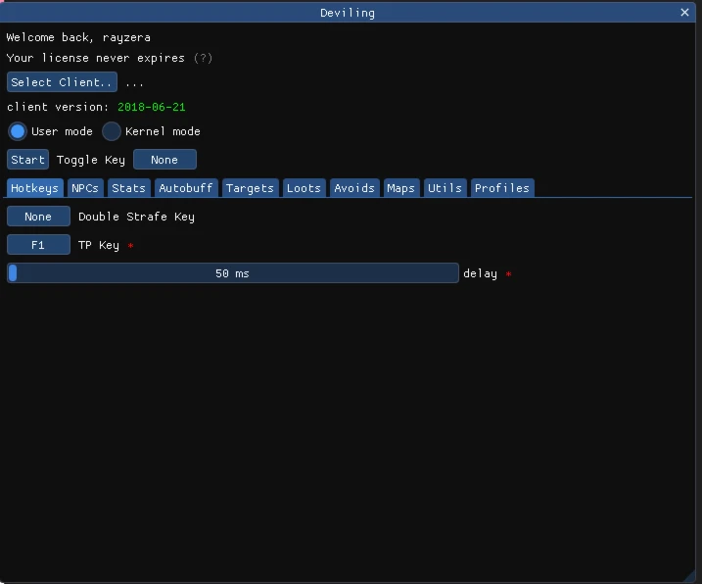Open the Select Client dropdown
Image resolution: width=702 pixels, height=584 pixels.
coord(62,82)
